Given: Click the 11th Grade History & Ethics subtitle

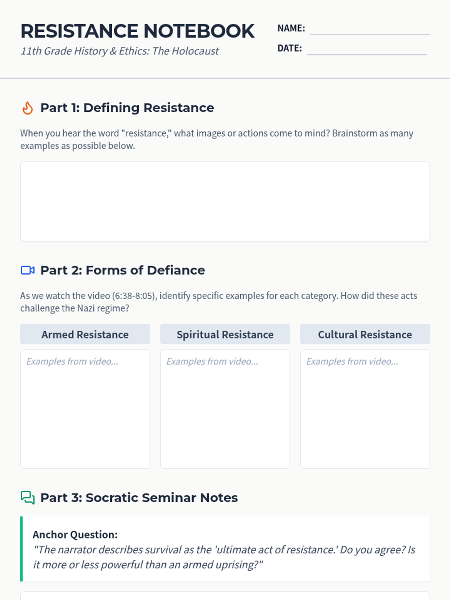Looking at the screenshot, I should 120,51.
